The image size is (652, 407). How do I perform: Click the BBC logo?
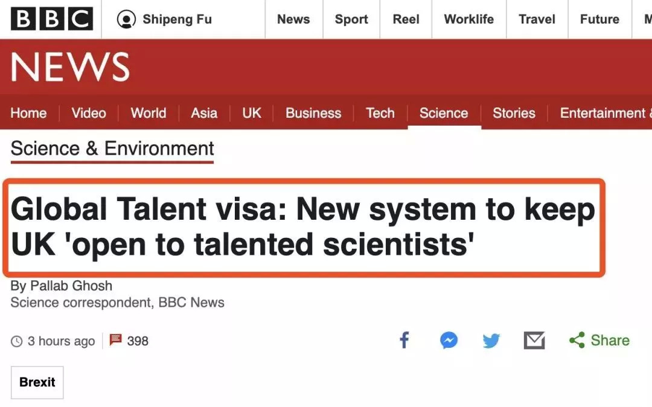click(52, 19)
